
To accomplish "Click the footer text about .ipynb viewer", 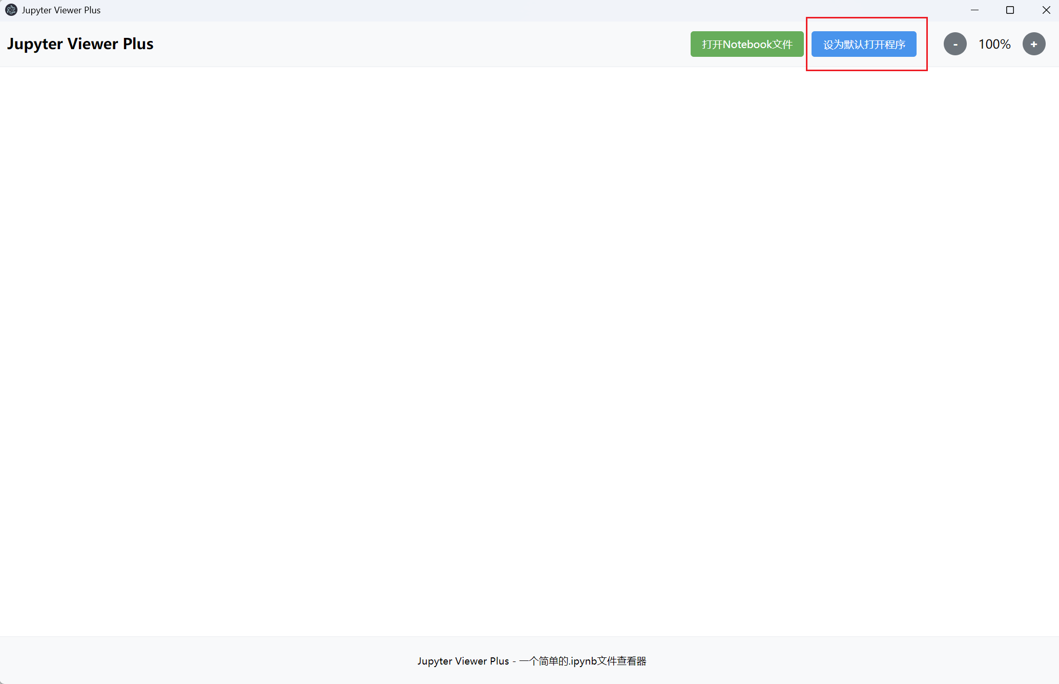I will tap(531, 661).
